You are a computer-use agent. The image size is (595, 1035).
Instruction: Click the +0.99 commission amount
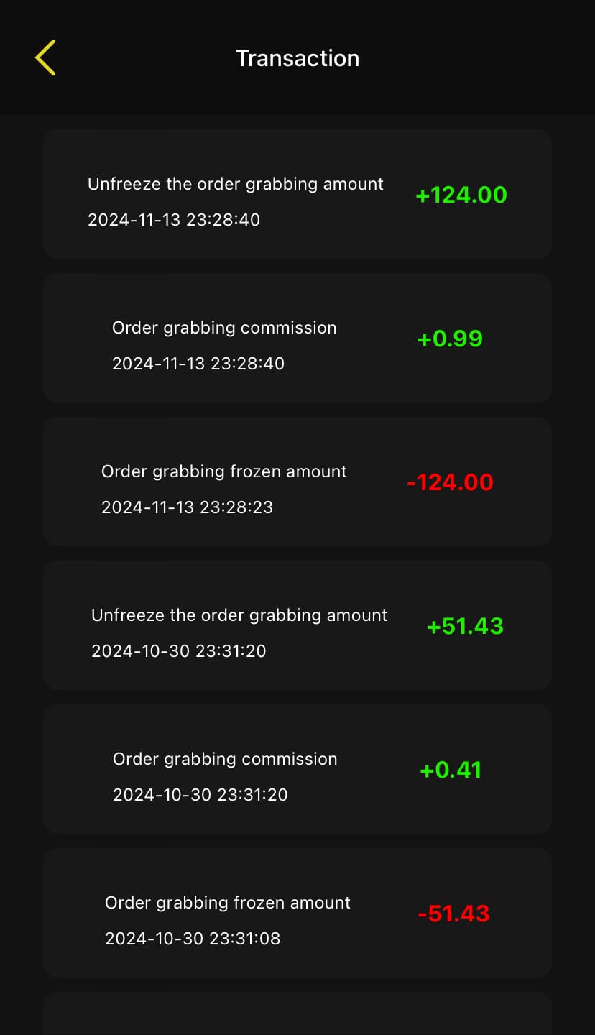tap(450, 339)
